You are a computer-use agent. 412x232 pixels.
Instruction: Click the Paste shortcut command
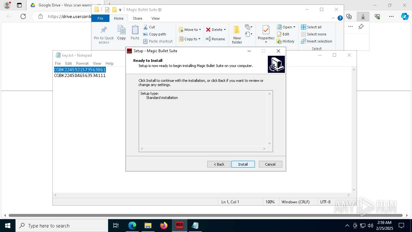point(158,41)
